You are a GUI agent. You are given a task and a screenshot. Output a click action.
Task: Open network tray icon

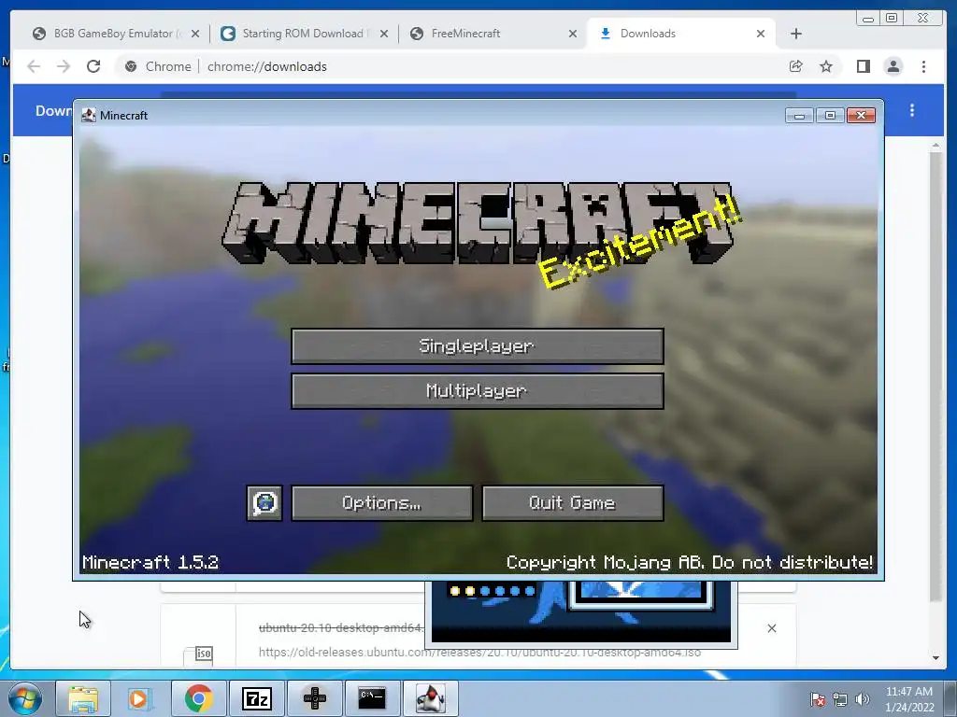840,700
